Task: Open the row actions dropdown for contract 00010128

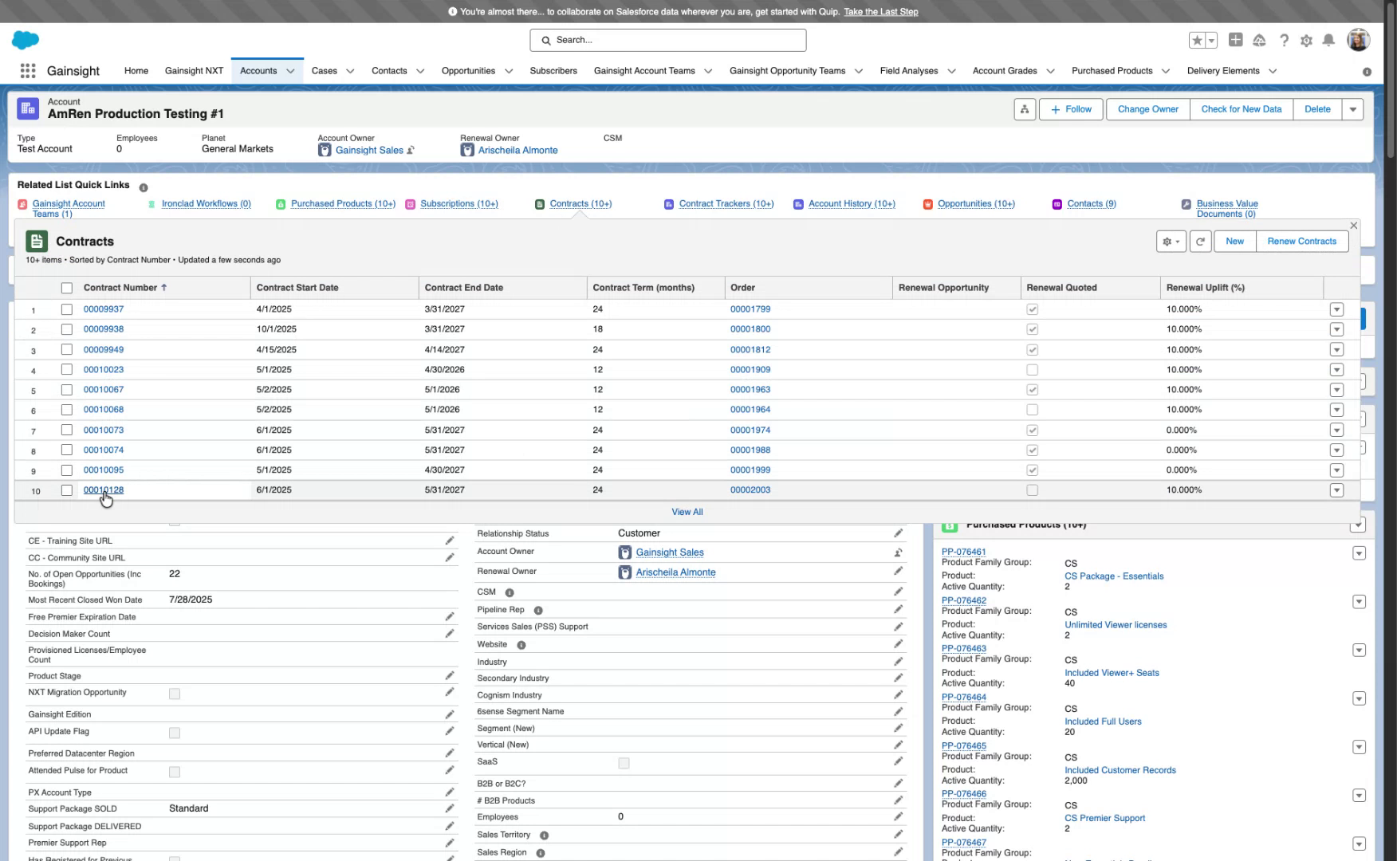Action: tap(1337, 490)
